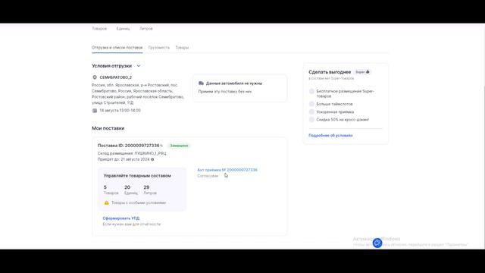Click the СЕМИБРАТОВО_2 warehouse name

116,77
